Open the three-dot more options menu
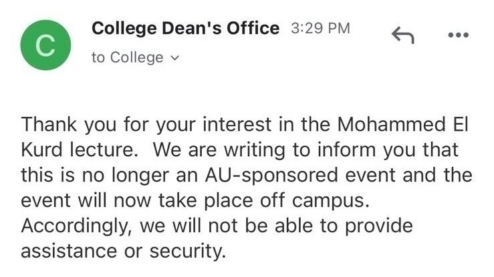Screen dimensions: 494x277 coord(458,35)
